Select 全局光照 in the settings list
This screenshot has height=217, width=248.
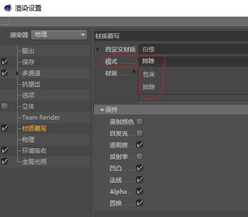point(34,162)
